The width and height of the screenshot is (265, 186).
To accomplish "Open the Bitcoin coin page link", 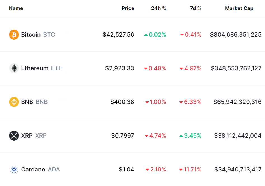I will tap(31, 35).
